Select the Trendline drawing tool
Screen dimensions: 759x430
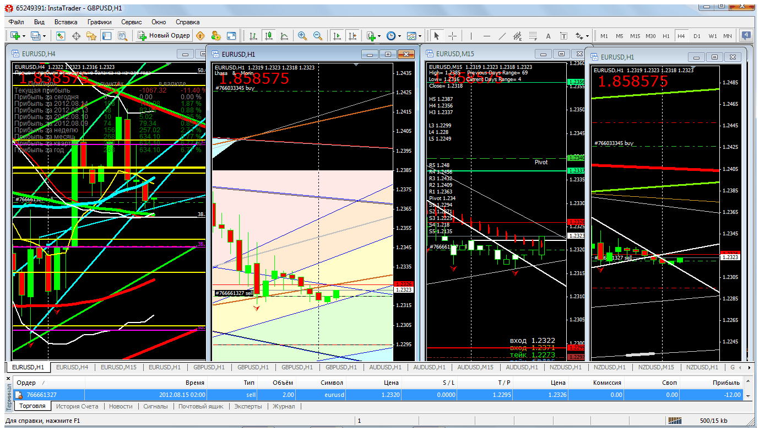(502, 36)
